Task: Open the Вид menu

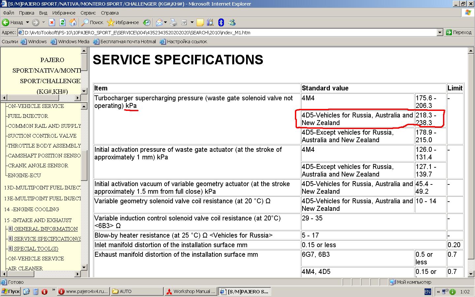Action: tap(43, 13)
